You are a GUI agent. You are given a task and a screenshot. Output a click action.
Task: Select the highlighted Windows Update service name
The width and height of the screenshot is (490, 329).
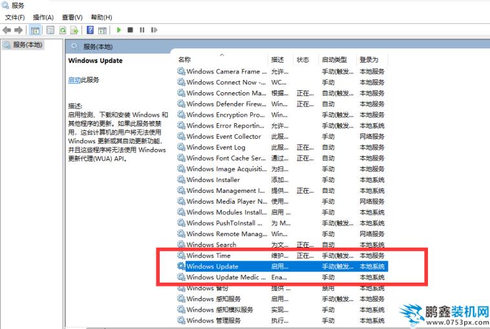click(212, 266)
